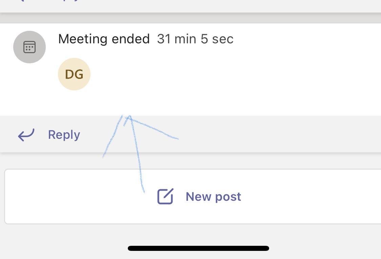Tap the calendar glyph inside the gray circle
The width and height of the screenshot is (381, 259).
pos(29,47)
